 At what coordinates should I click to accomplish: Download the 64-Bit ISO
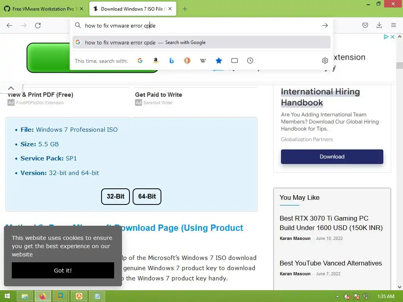coord(147,197)
